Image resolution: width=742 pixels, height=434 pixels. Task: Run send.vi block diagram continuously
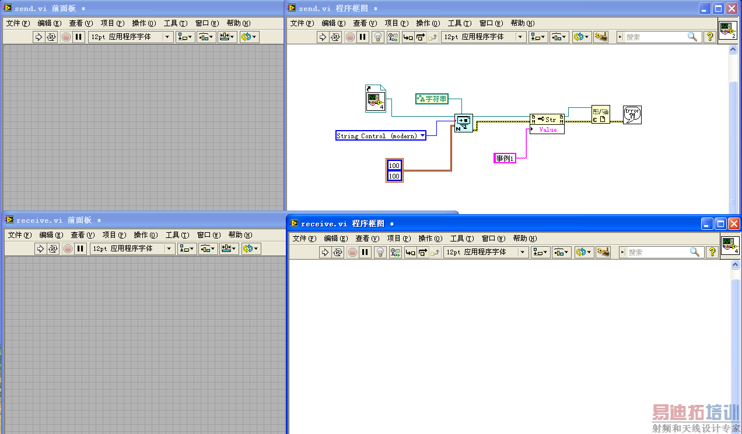[x=335, y=37]
